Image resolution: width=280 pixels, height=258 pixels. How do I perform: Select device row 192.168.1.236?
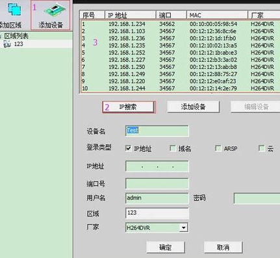pyautogui.click(x=180, y=38)
